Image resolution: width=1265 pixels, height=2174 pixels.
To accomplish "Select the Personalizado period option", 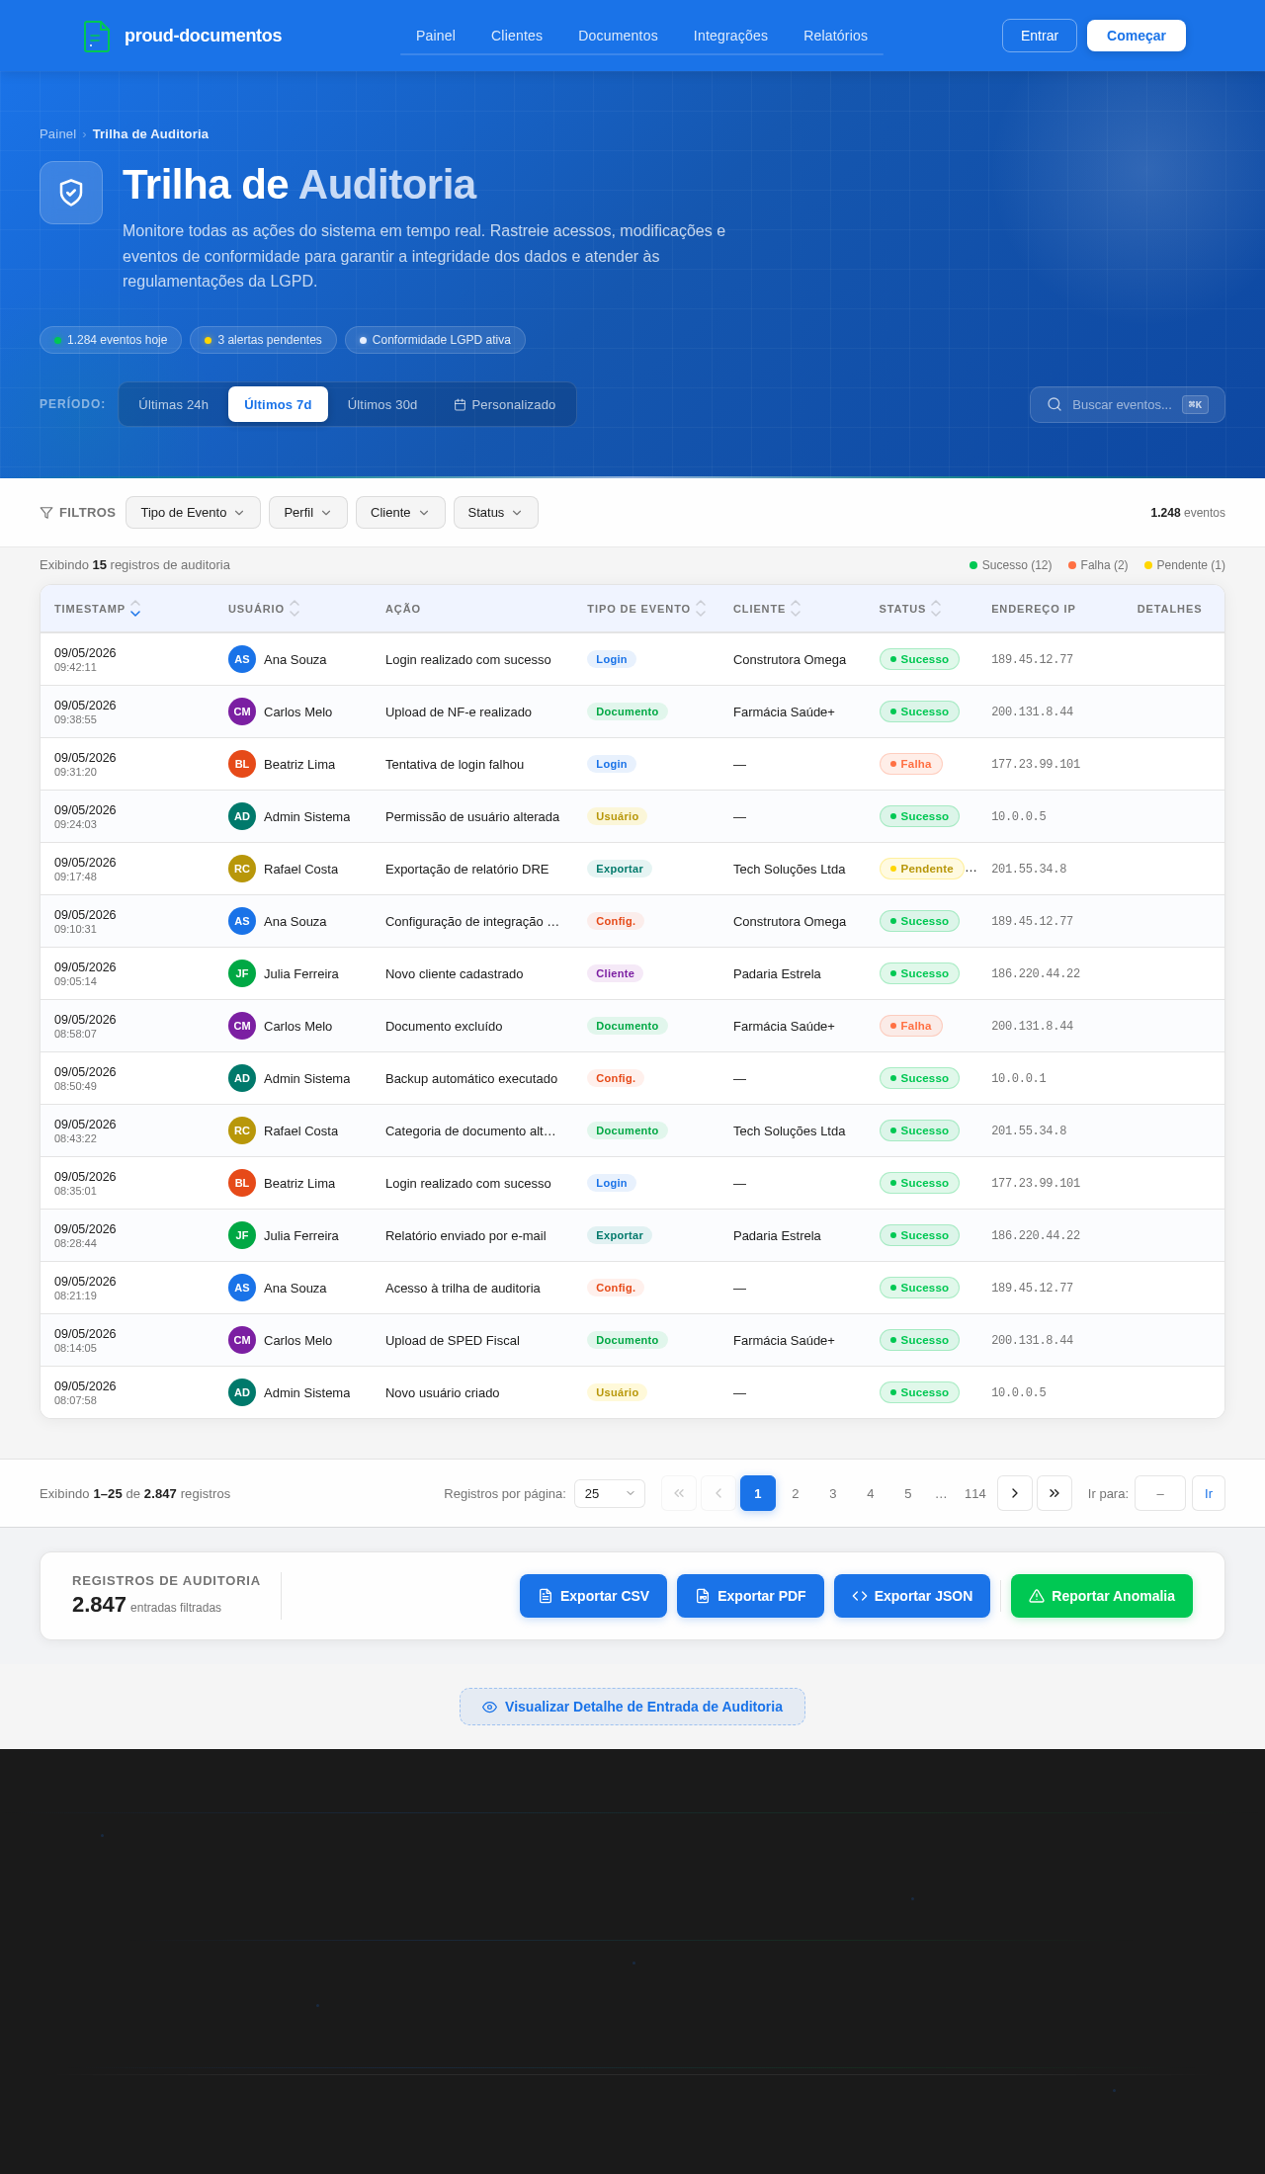I will point(505,404).
